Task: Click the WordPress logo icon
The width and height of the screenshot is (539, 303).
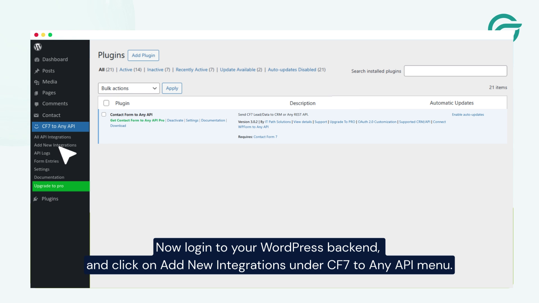Action: pos(38,47)
